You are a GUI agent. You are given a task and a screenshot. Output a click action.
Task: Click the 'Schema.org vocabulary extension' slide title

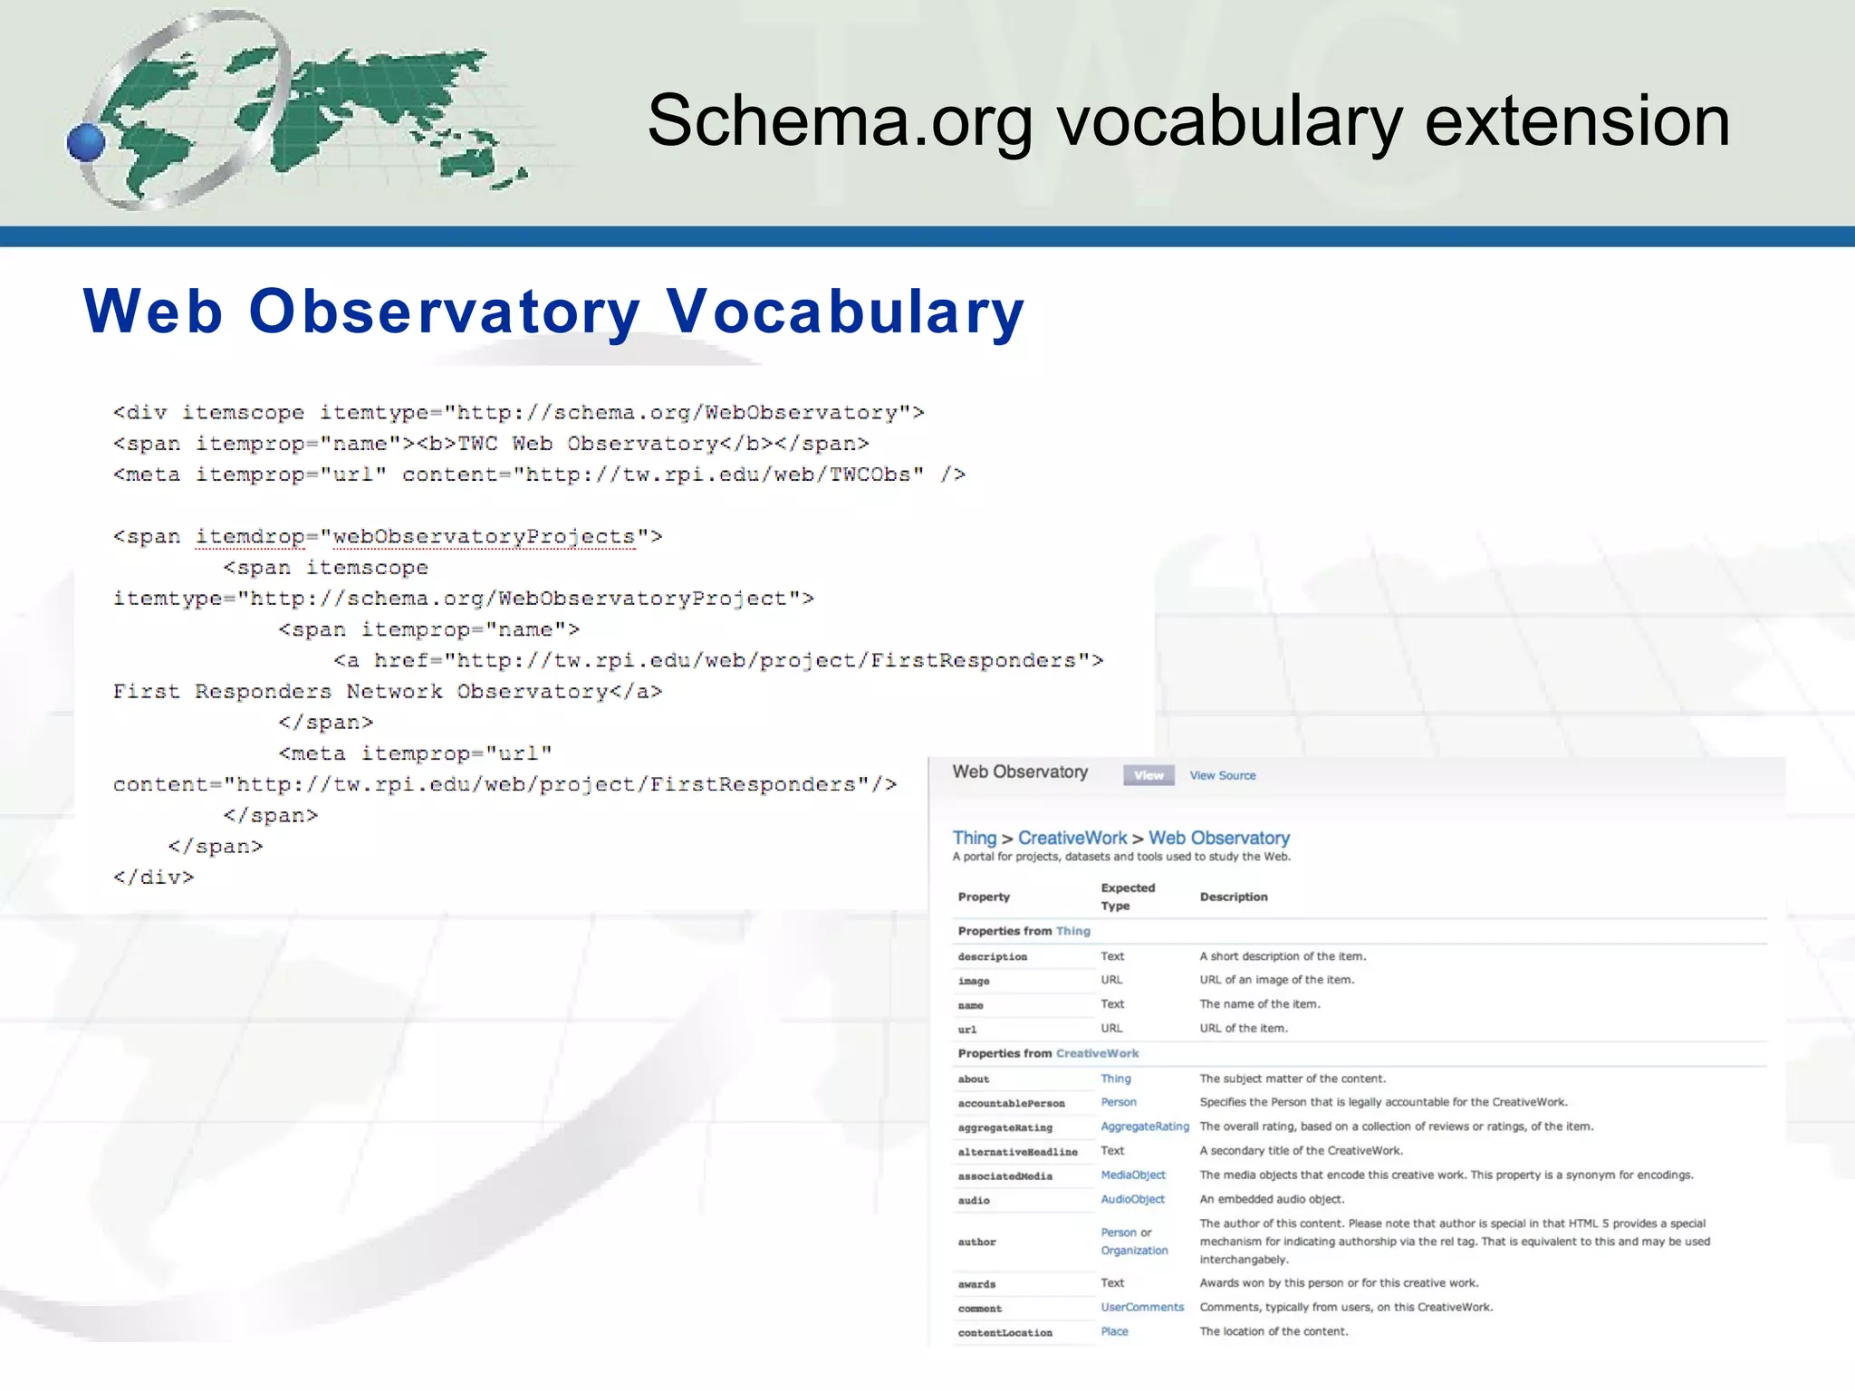1188,120
